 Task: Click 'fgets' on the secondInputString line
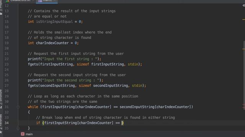(33, 86)
